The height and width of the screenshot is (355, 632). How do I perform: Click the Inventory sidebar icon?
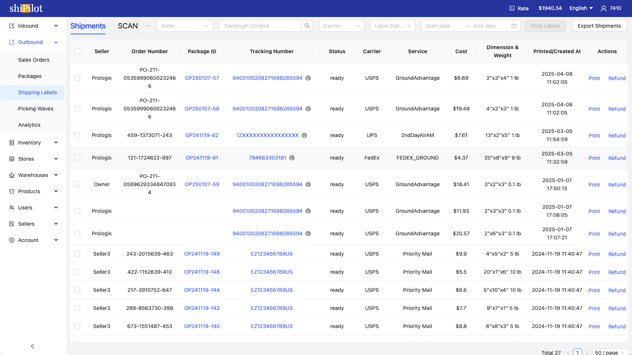click(11, 142)
